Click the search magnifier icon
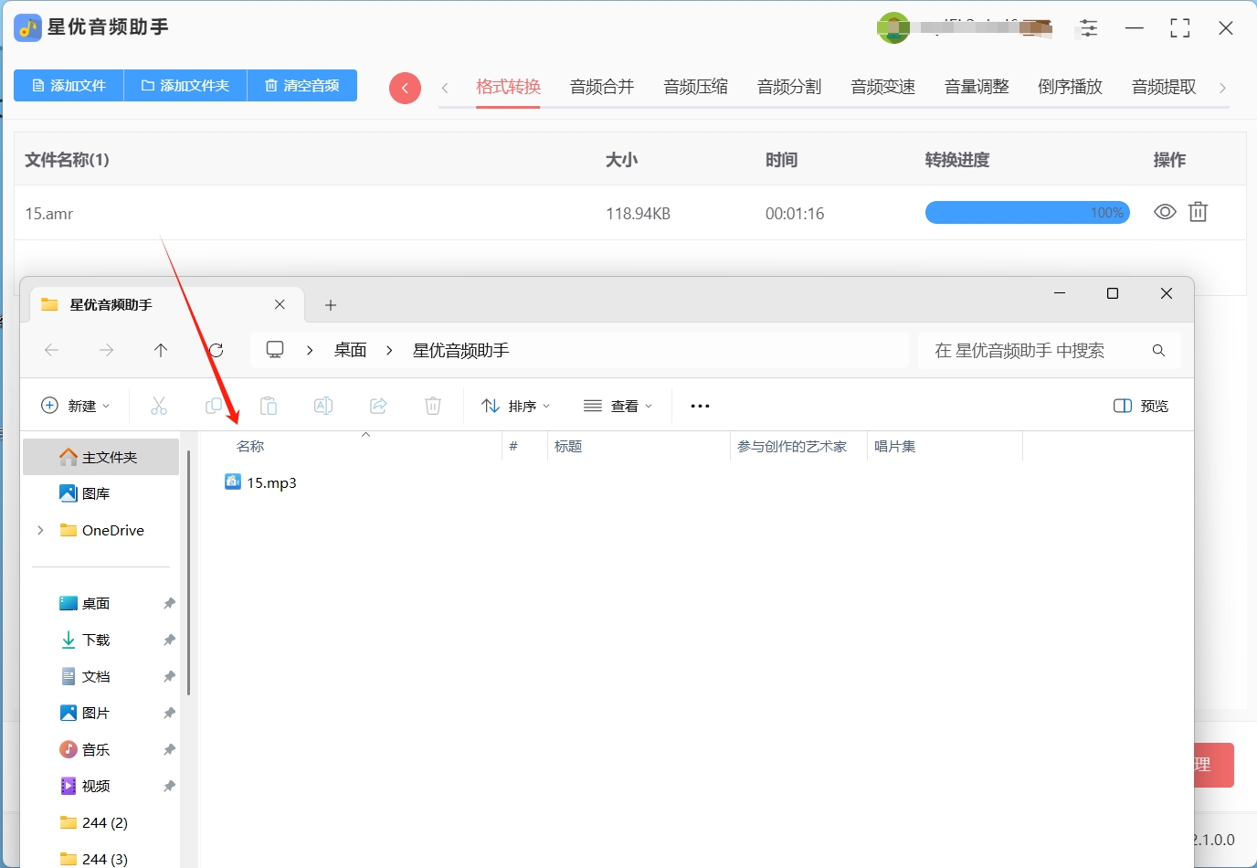The width and height of the screenshot is (1257, 868). tap(1158, 350)
